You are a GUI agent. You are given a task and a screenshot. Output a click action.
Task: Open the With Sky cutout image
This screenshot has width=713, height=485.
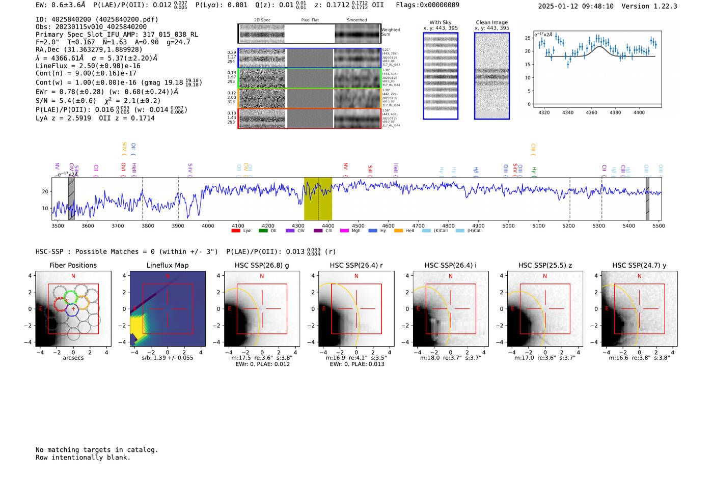click(441, 76)
